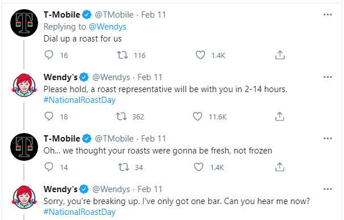The width and height of the screenshot is (344, 220).
Task: Open more options on first T-Mobile tweet
Action: tap(328, 15)
